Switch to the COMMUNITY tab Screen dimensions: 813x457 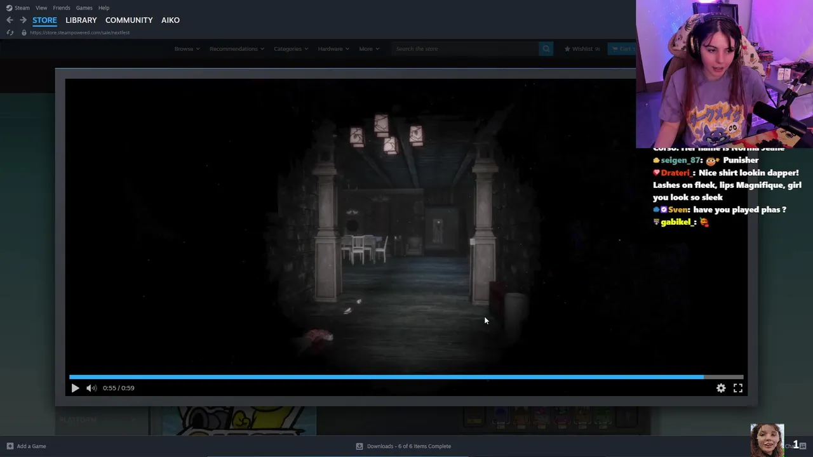129,20
